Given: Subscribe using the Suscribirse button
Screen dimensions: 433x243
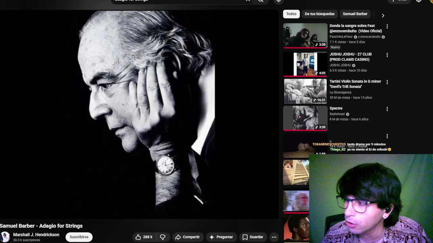Looking at the screenshot, I should (79, 237).
